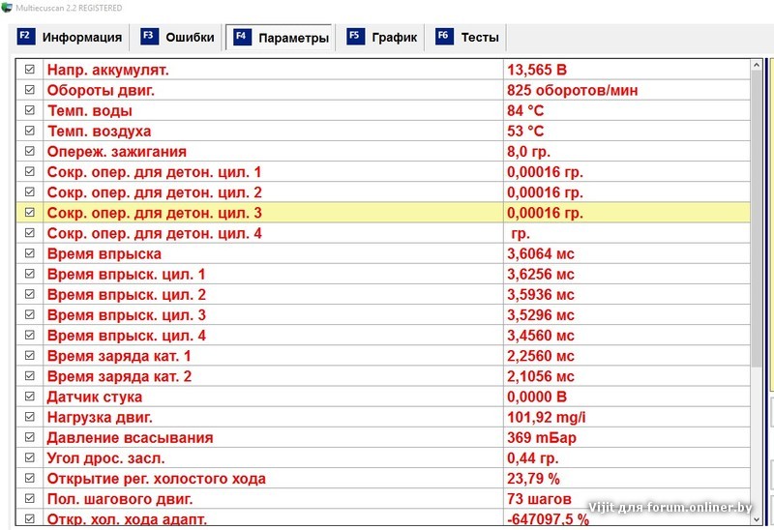The width and height of the screenshot is (774, 530).
Task: Click the scroll up arrow of parameter list
Action: [757, 67]
